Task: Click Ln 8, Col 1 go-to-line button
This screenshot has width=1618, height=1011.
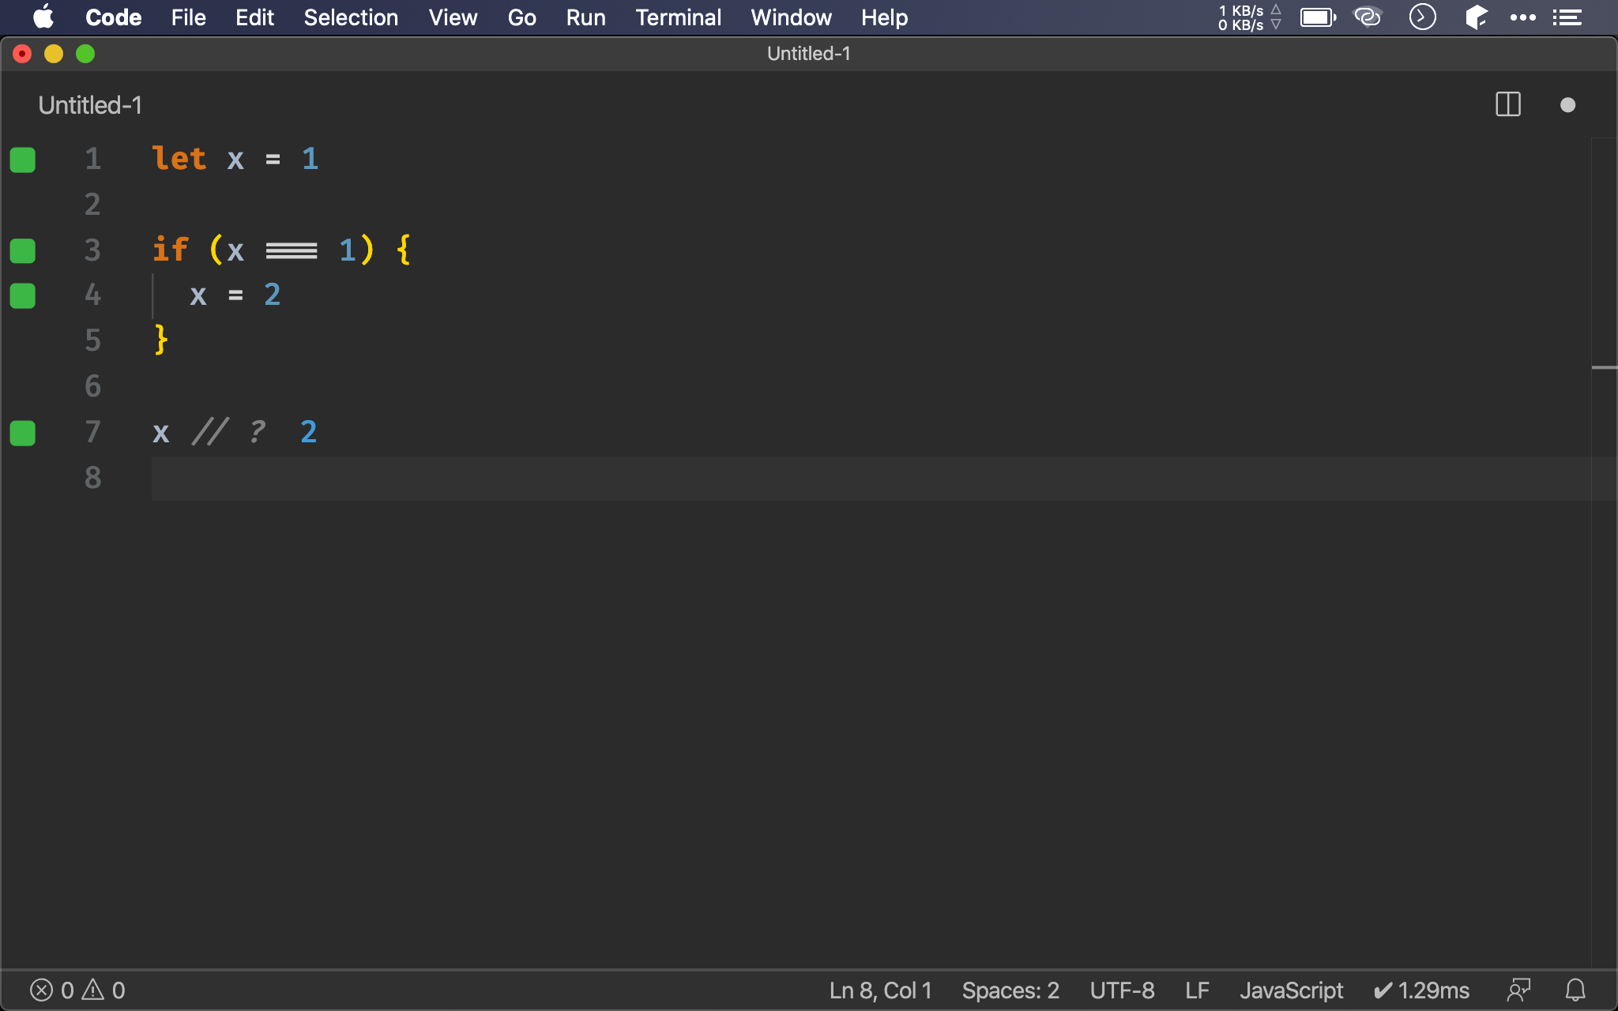Action: tap(880, 990)
